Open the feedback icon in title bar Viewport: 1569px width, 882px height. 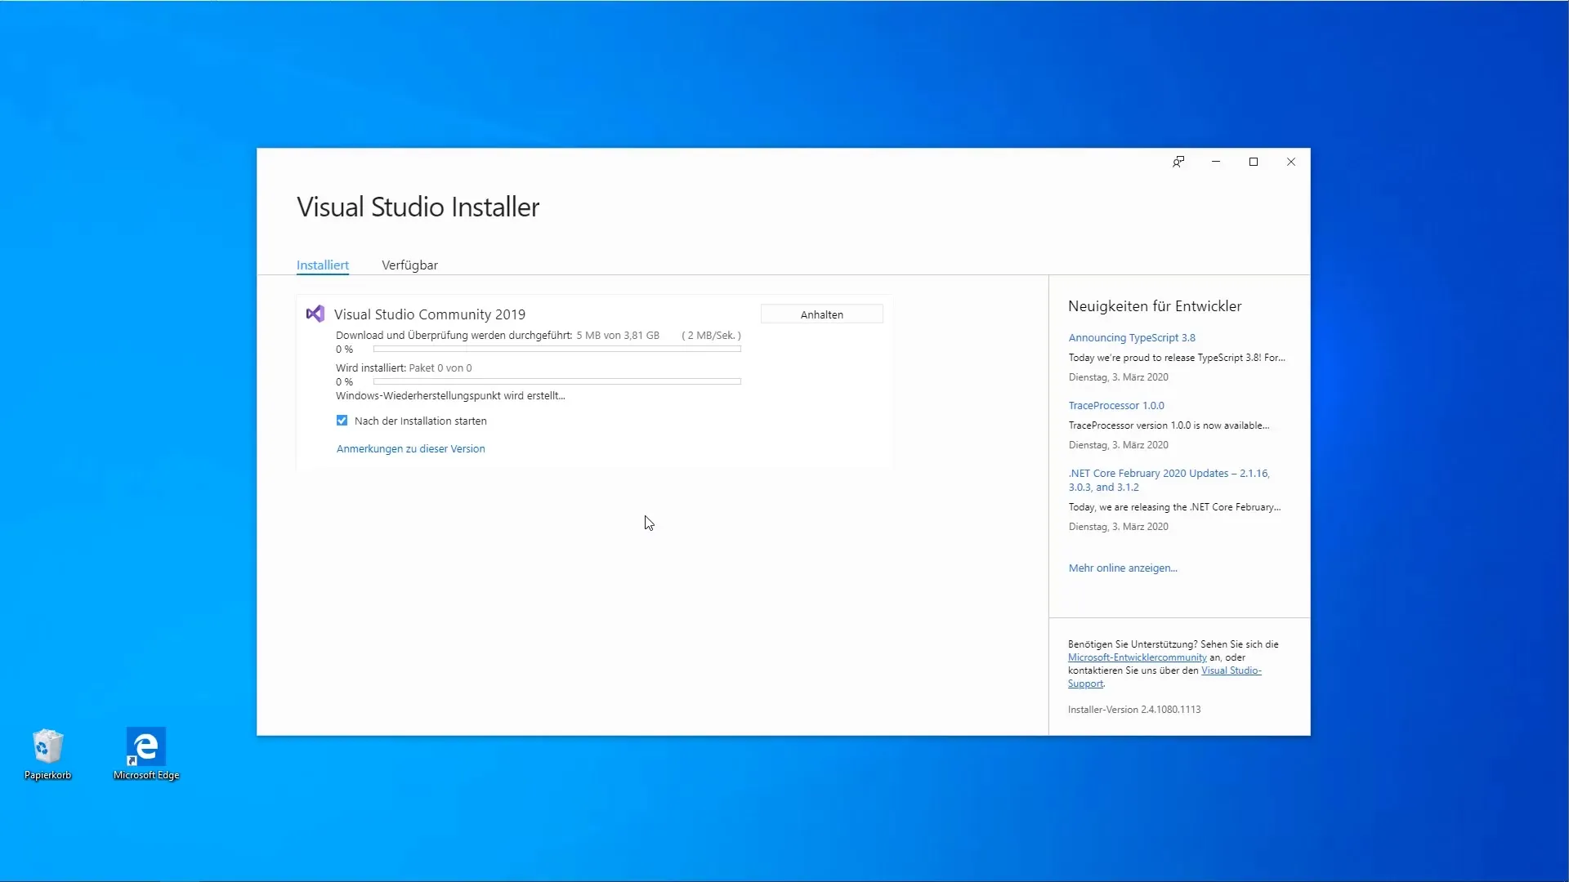(1178, 162)
